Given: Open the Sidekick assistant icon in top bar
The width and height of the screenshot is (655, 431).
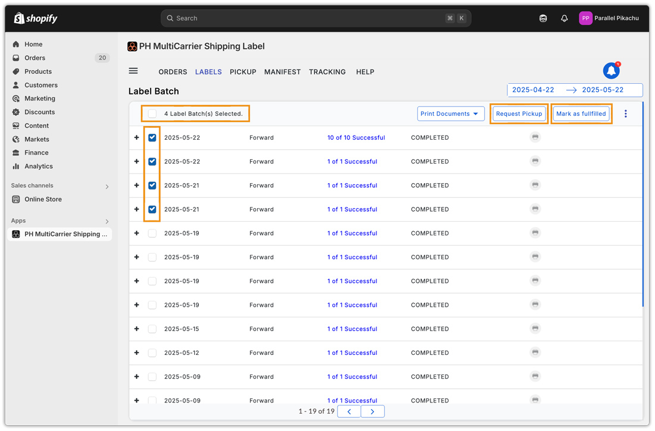Looking at the screenshot, I should (543, 18).
